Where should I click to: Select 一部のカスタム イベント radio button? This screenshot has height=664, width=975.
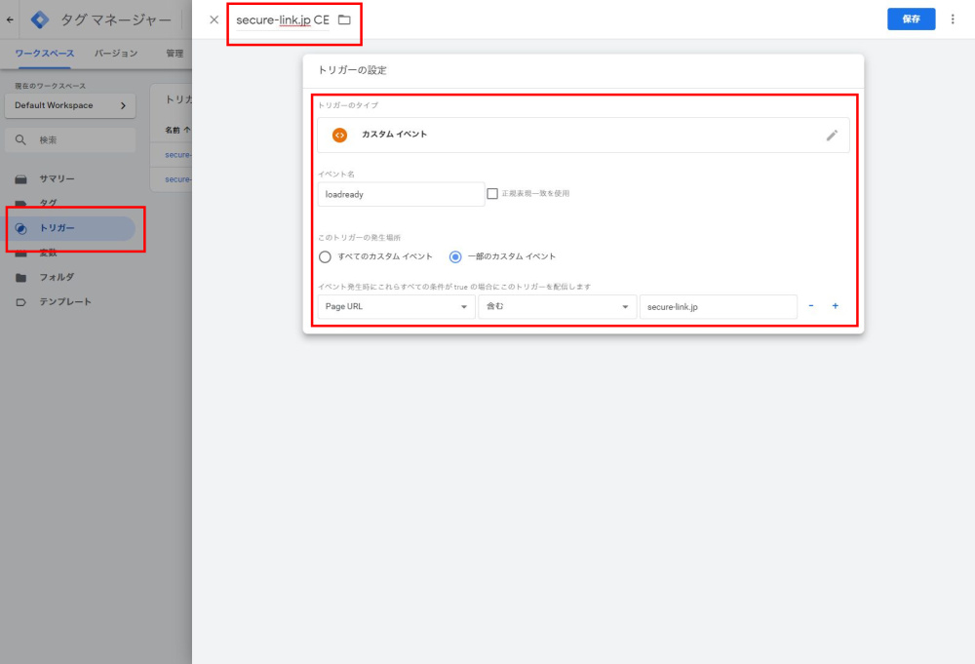click(455, 256)
